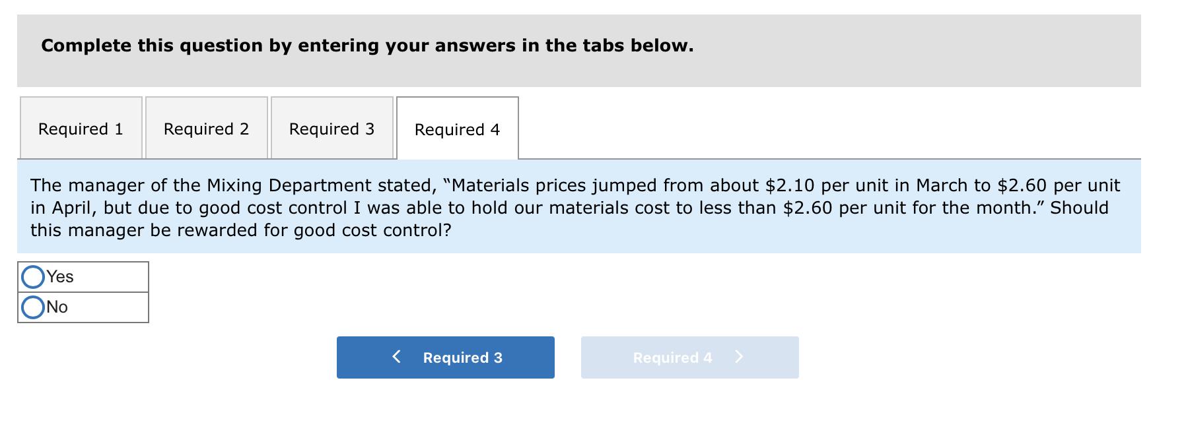This screenshot has width=1186, height=432.
Task: Click the disabled Required 4 next button
Action: click(x=689, y=357)
